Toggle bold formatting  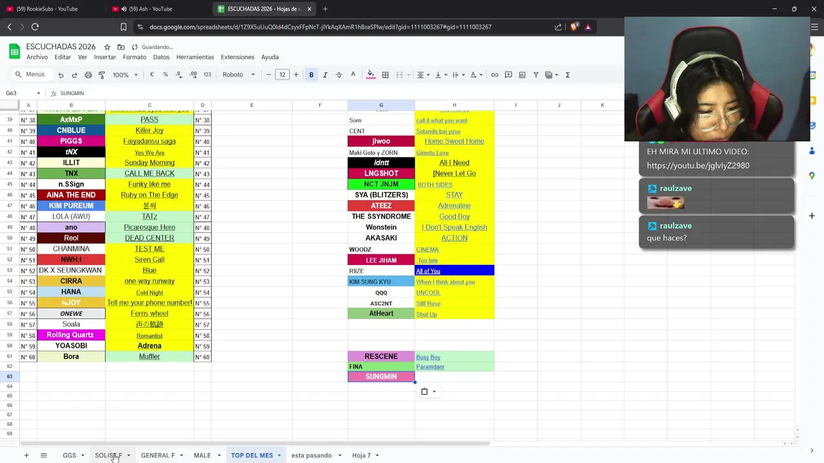(311, 75)
